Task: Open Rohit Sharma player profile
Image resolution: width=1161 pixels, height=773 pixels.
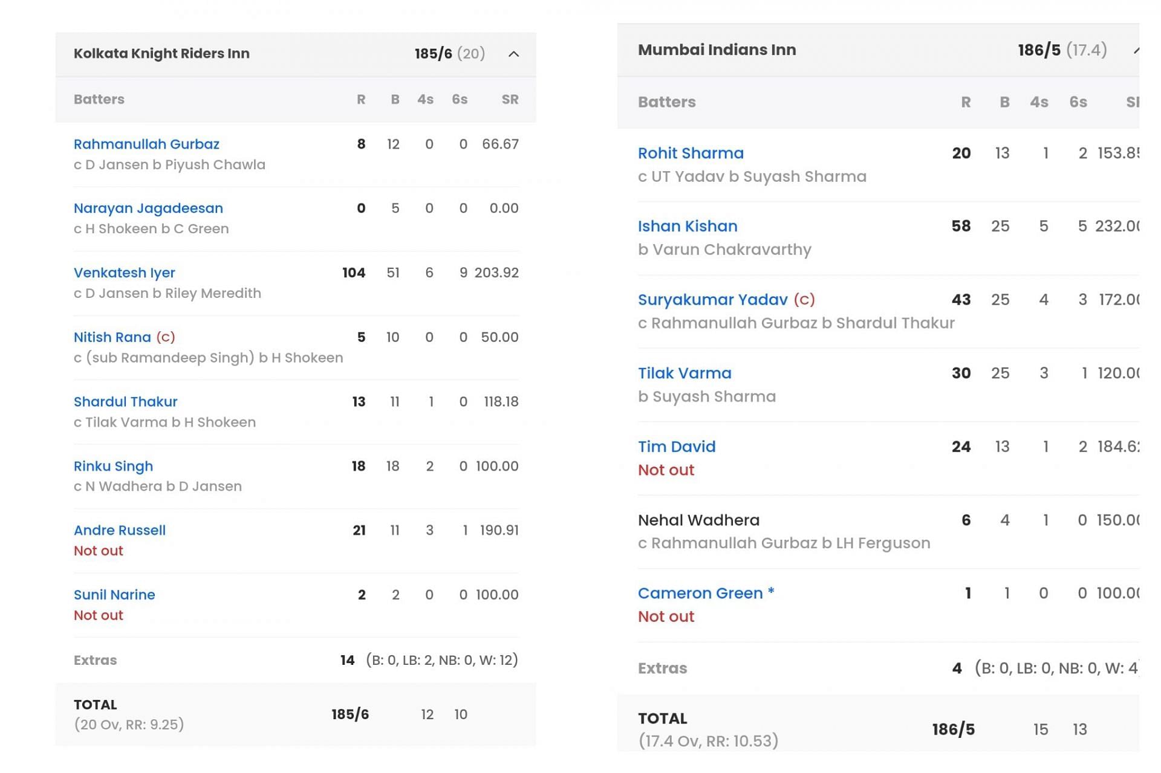Action: [x=691, y=153]
